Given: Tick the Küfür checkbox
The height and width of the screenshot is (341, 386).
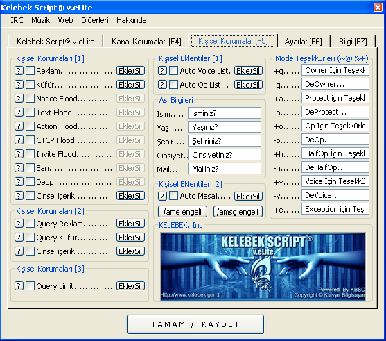Looking at the screenshot, I should [30, 85].
